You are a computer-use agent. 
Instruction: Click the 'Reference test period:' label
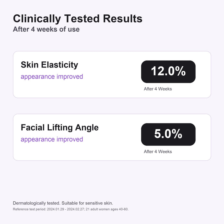(29, 209)
